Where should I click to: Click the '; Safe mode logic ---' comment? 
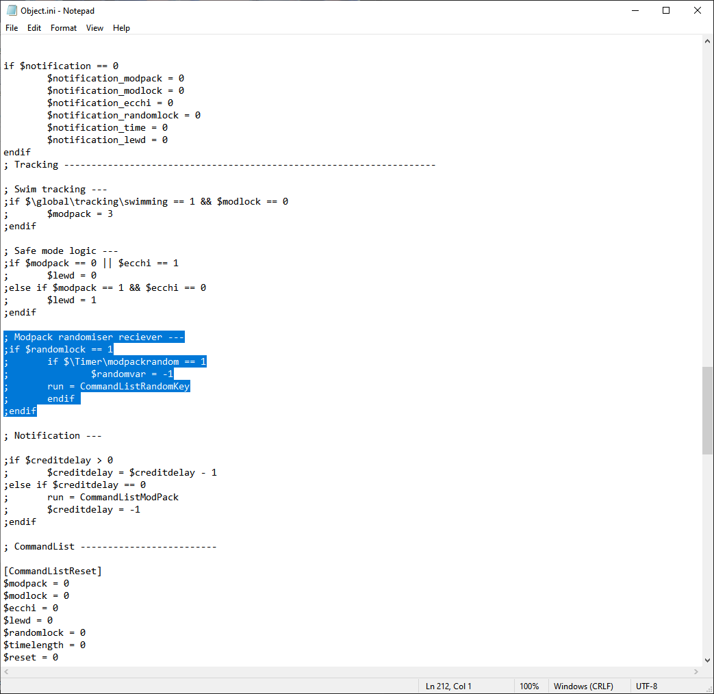coord(61,251)
